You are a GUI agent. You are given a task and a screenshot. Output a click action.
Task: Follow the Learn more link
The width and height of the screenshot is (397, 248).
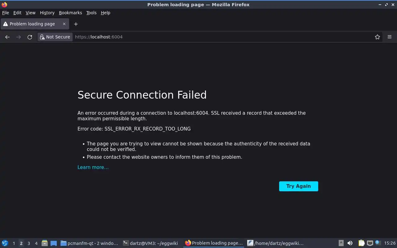point(93,167)
